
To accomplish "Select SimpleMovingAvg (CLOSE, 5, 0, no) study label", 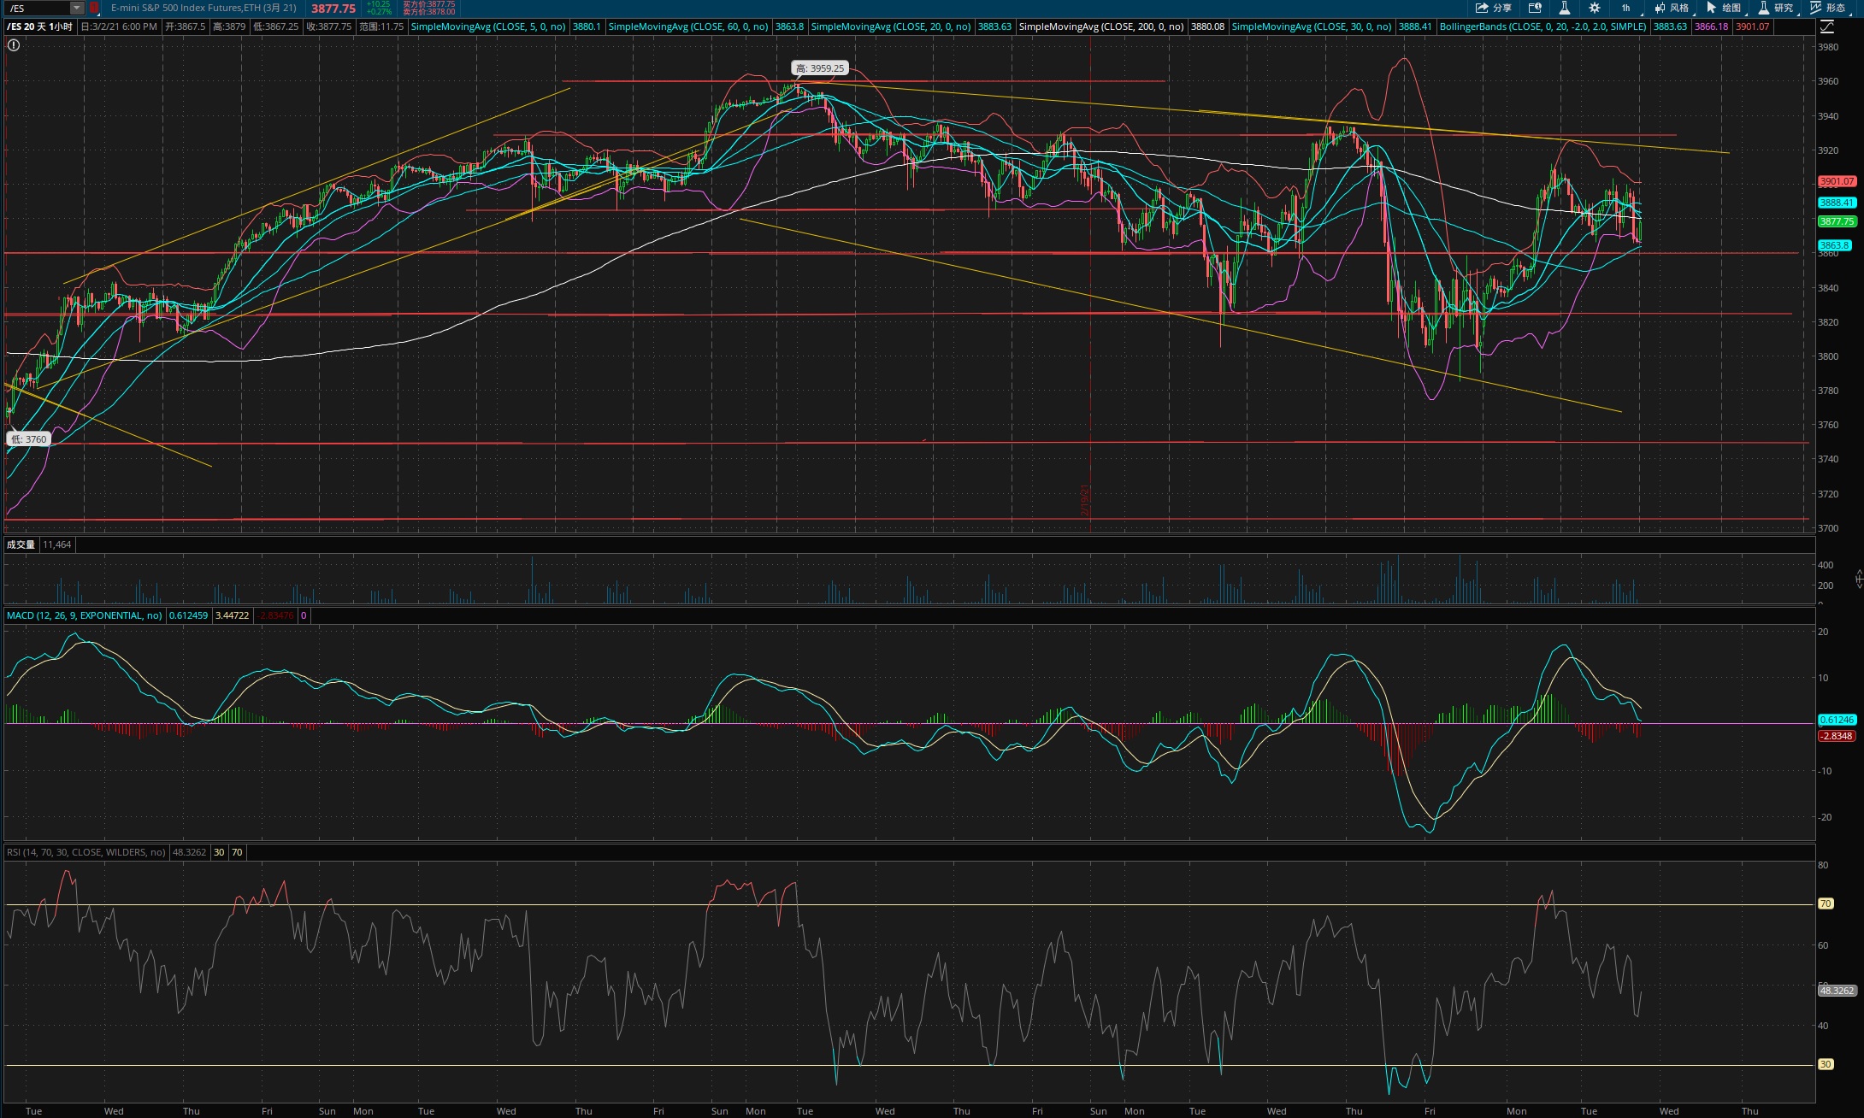I will click(x=487, y=26).
